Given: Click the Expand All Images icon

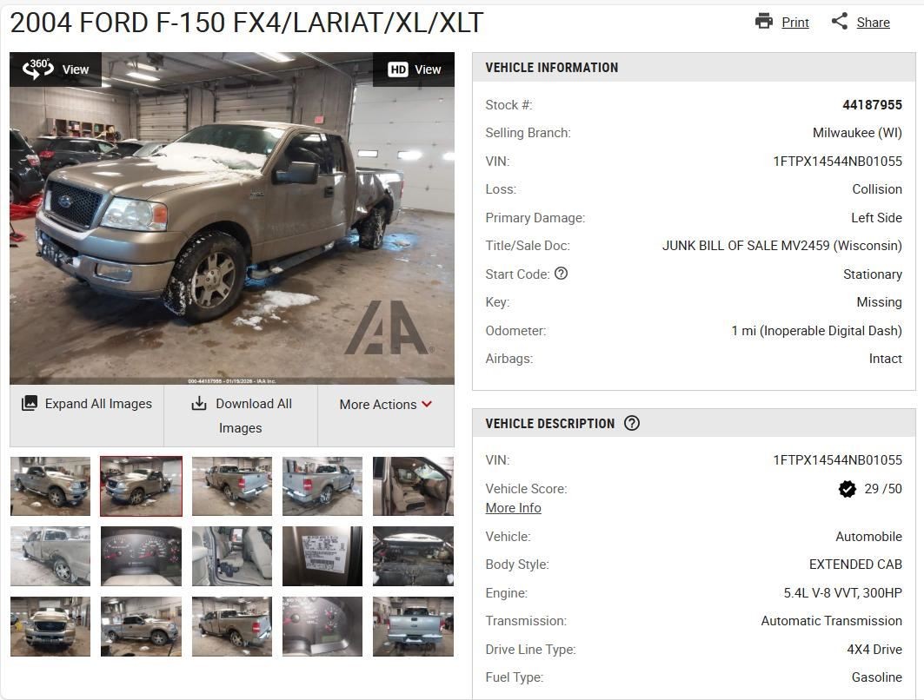Looking at the screenshot, I should coord(30,403).
